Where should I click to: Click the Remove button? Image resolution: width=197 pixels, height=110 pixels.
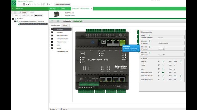pyautogui.click(x=38, y=16)
